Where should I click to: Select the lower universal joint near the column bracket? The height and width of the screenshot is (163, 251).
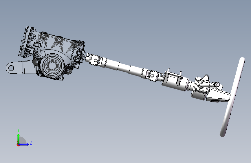click(x=153, y=75)
